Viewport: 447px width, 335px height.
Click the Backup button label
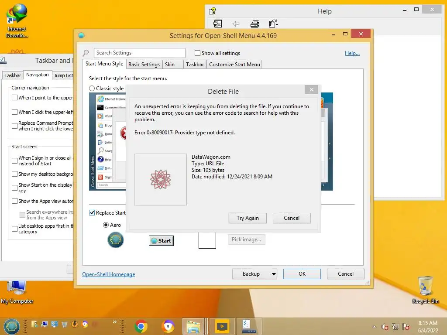point(251,274)
